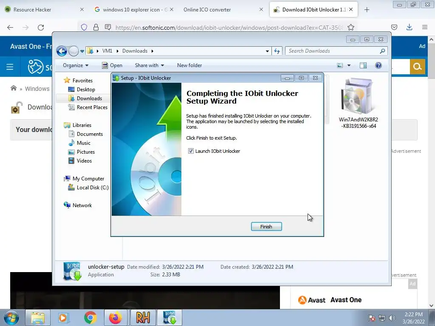Open the Firefox downloads panel
The height and width of the screenshot is (326, 435).
[x=409, y=27]
